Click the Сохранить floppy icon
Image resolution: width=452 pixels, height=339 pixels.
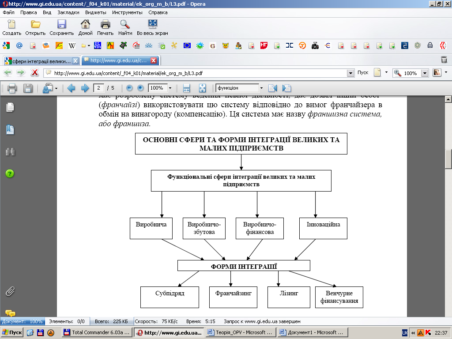[62, 24]
